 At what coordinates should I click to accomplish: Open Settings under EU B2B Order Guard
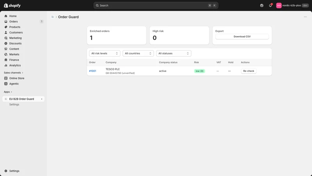(14, 104)
